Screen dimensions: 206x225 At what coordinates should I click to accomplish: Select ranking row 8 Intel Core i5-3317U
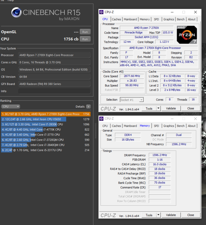click(x=46, y=150)
